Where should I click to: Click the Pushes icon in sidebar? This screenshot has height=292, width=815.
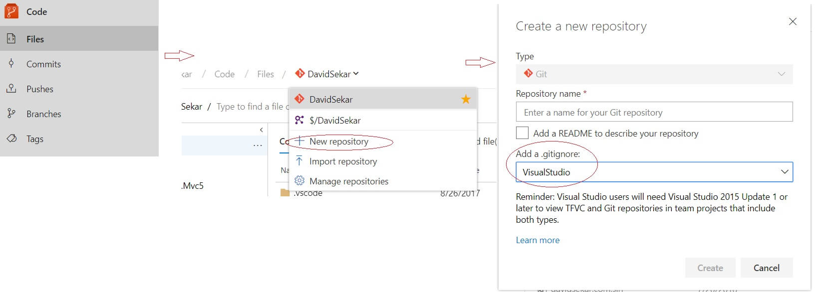click(11, 88)
